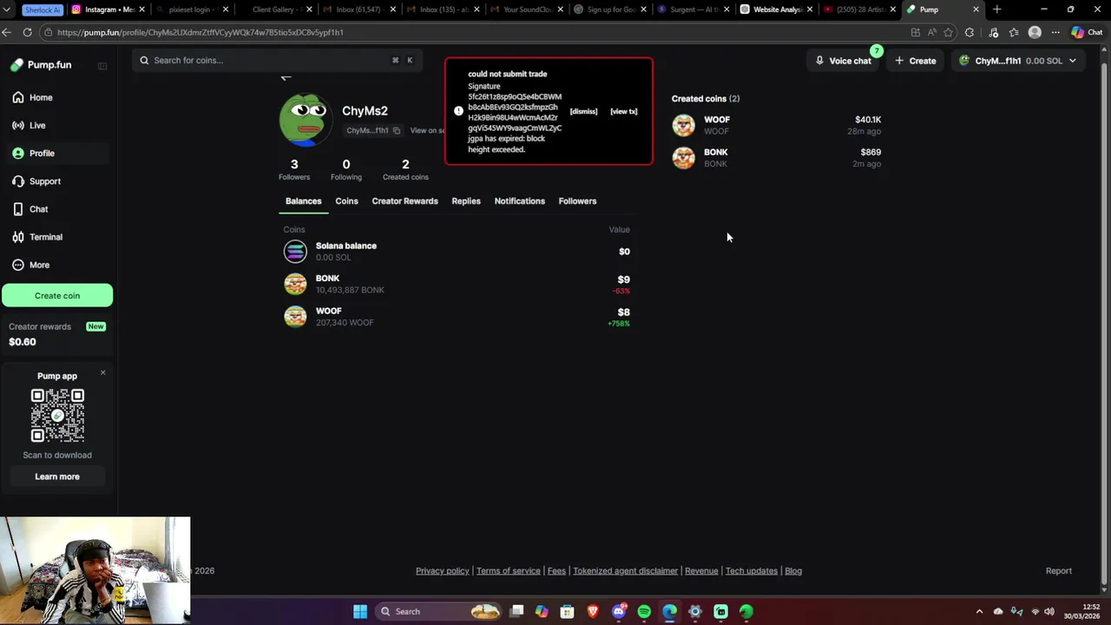Click the 3 Followers count

point(294,169)
